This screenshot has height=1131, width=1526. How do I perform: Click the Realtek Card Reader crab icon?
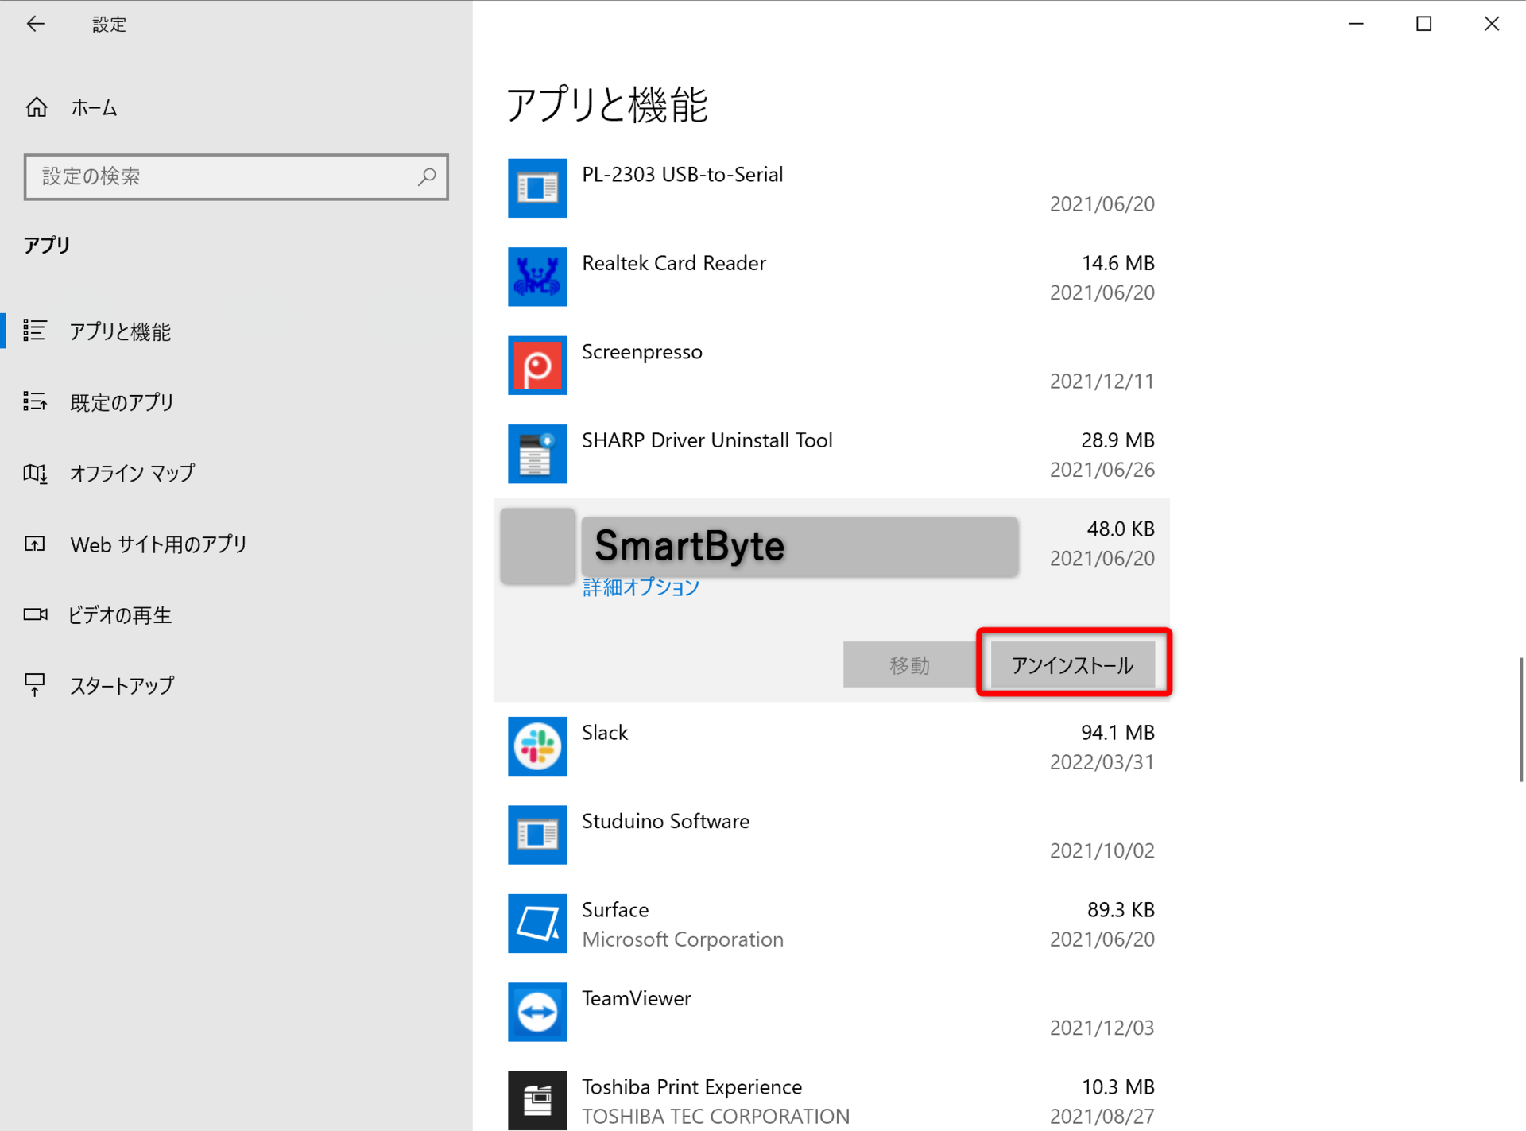pyautogui.click(x=537, y=277)
